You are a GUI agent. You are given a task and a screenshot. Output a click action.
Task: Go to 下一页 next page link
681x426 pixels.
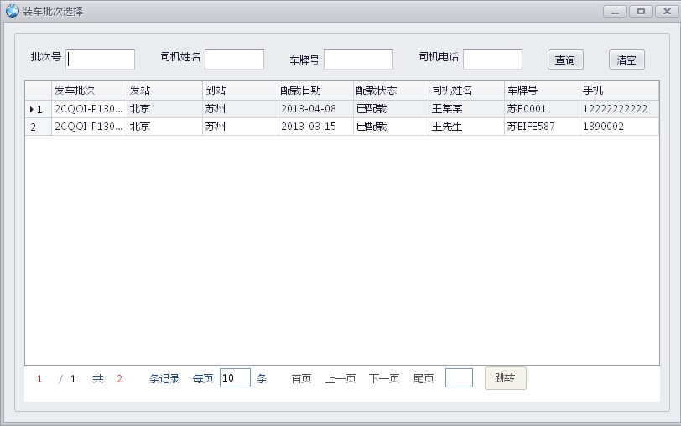click(x=384, y=379)
